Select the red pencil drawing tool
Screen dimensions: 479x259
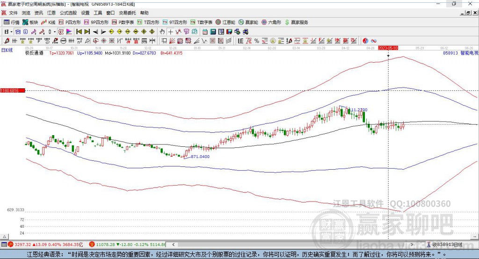pos(7,41)
